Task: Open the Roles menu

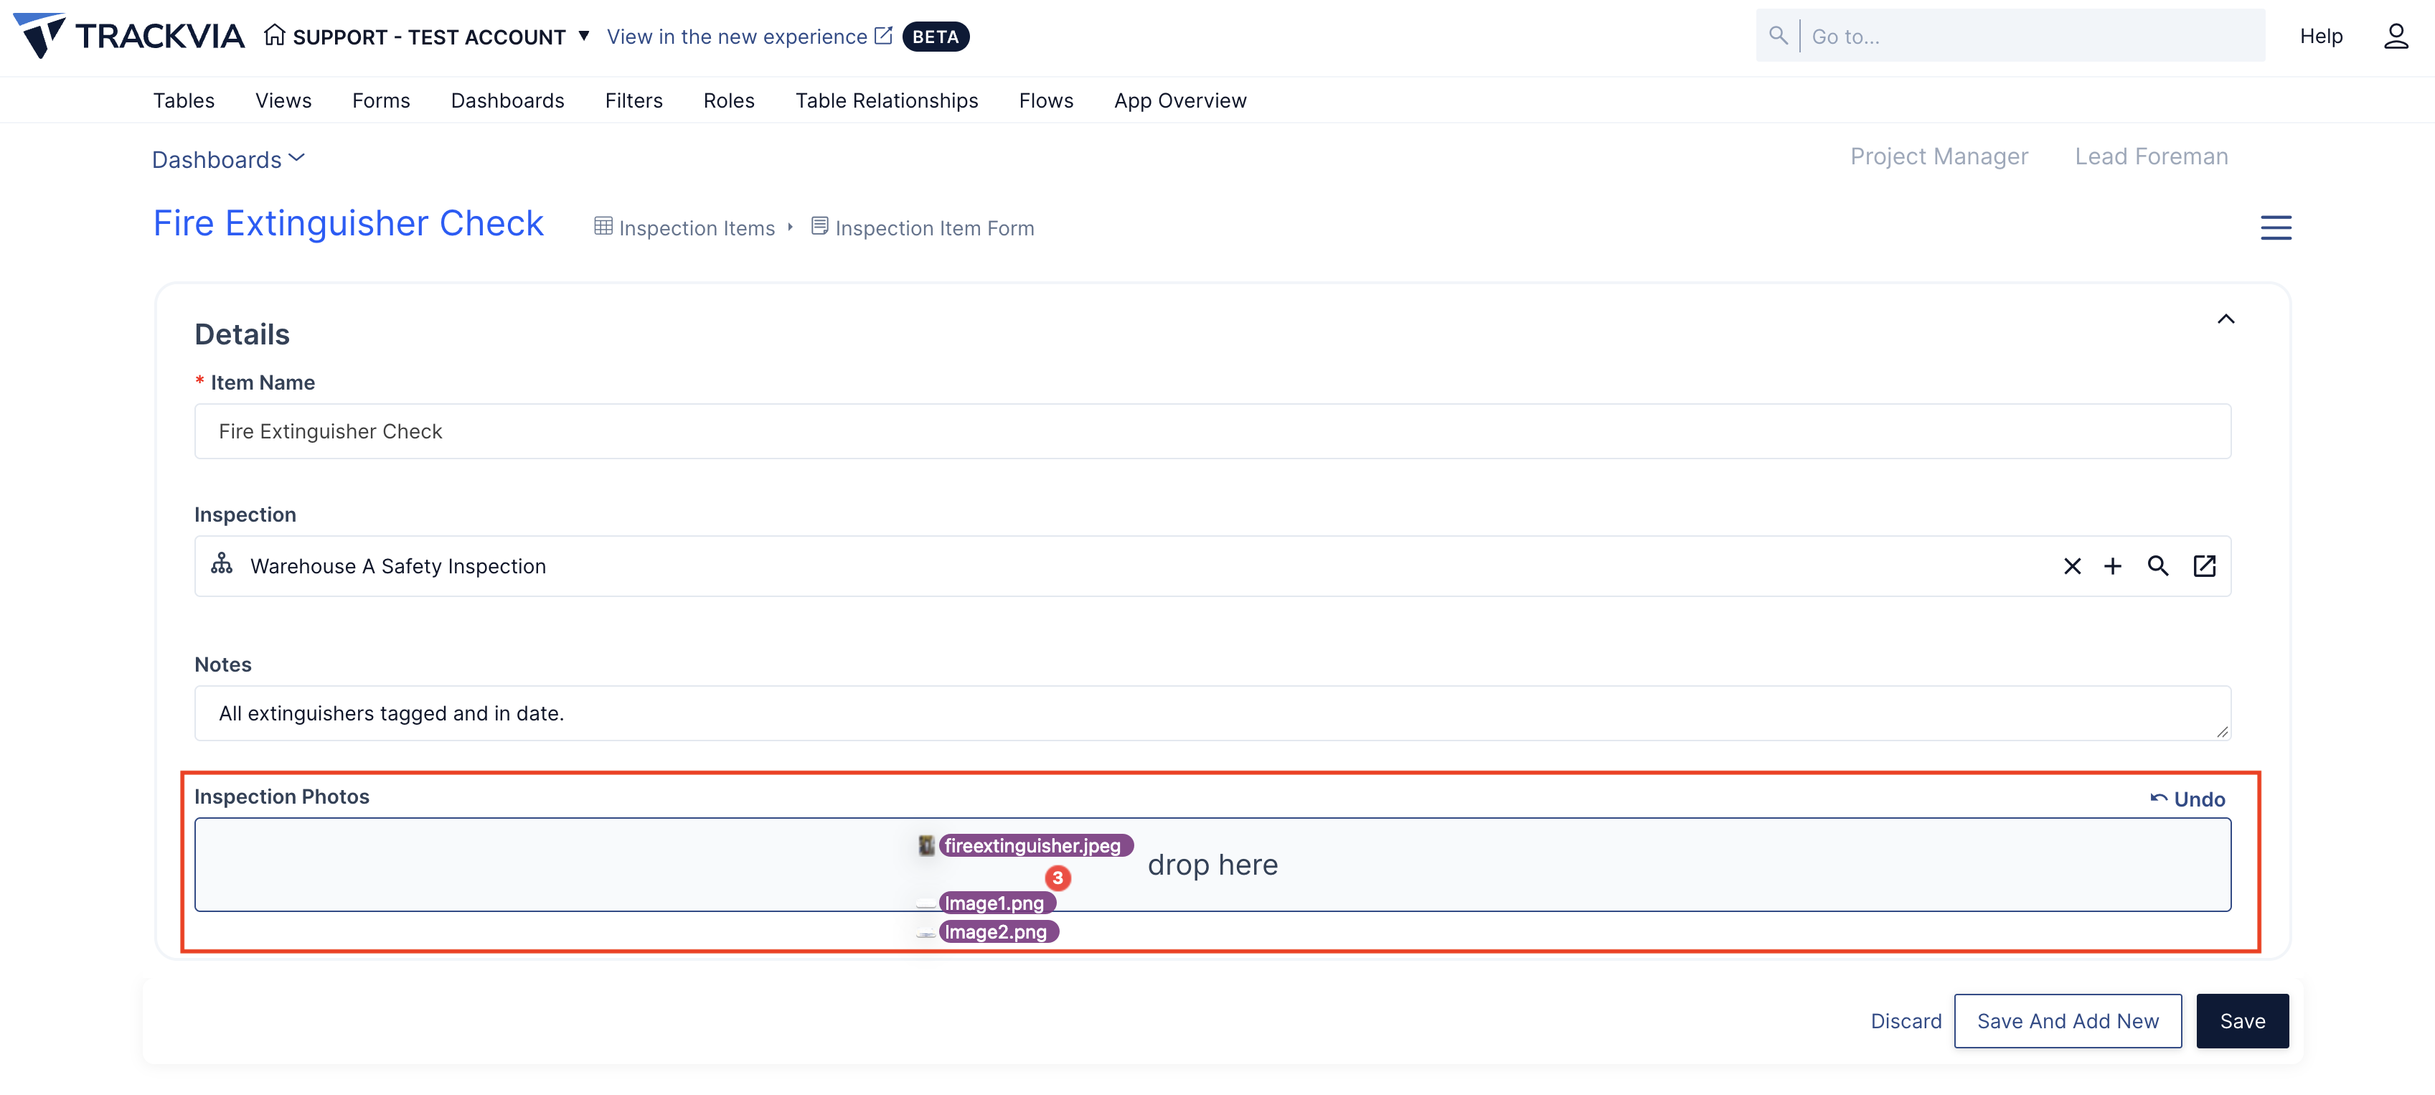Action: pyautogui.click(x=729, y=100)
